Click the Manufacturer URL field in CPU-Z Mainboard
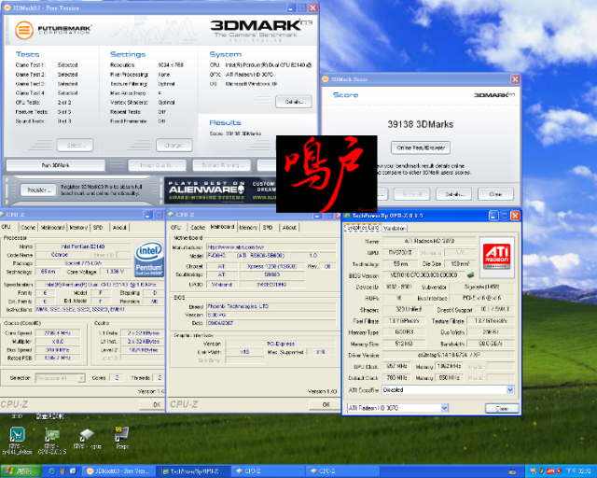Viewport: 597px width, 478px height. click(271, 247)
